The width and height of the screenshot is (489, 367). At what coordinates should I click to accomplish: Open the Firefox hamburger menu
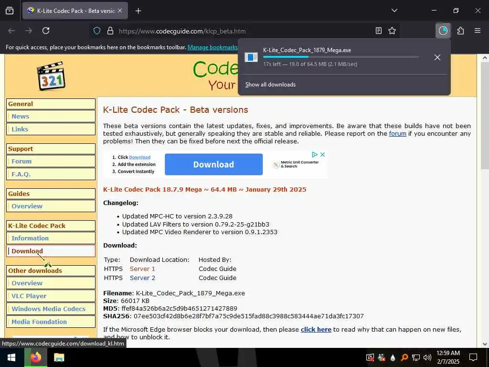(478, 31)
